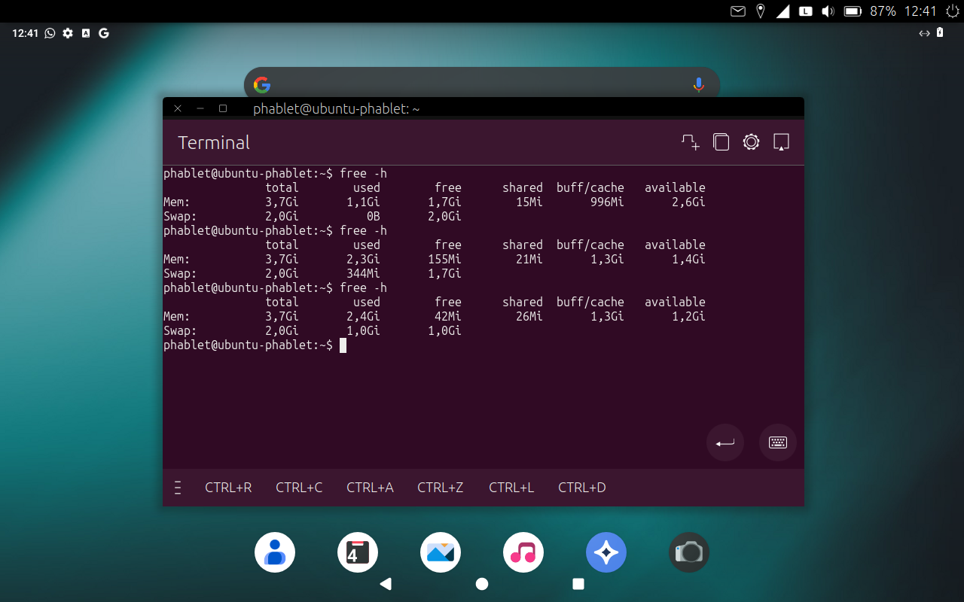
Task: Tap the Google G notification icon
Action: pyautogui.click(x=104, y=33)
